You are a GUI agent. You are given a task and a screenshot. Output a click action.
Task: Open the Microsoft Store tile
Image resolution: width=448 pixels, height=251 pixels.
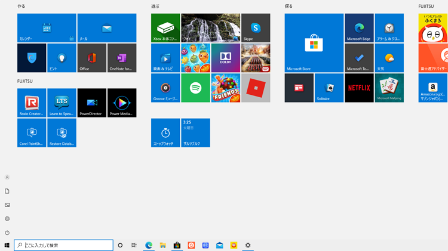click(x=314, y=43)
